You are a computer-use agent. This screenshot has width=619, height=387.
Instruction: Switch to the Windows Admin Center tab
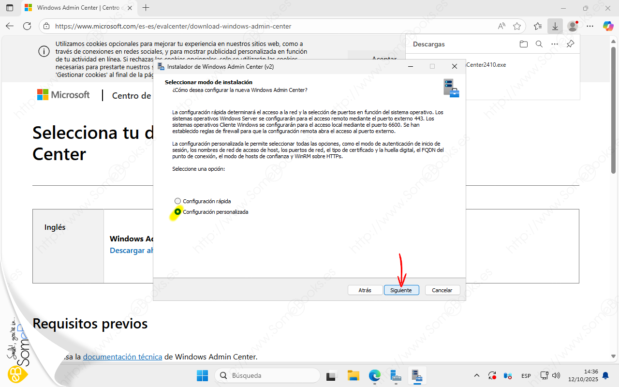tap(77, 8)
